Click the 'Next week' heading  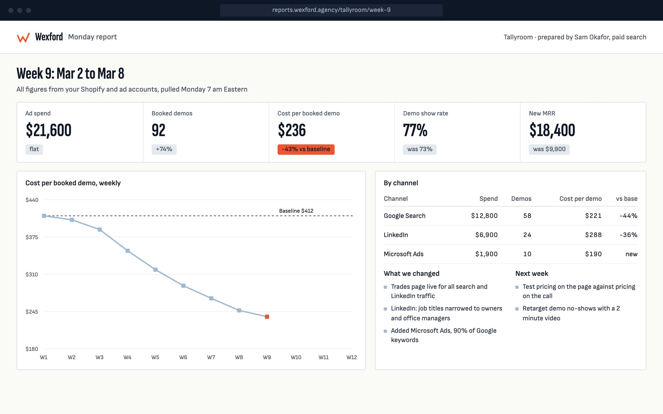[532, 273]
